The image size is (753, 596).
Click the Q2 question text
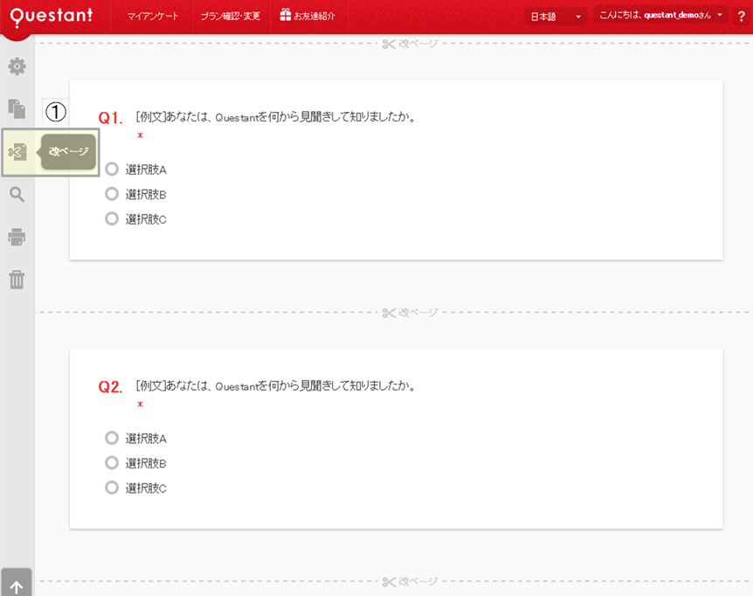[x=276, y=386]
